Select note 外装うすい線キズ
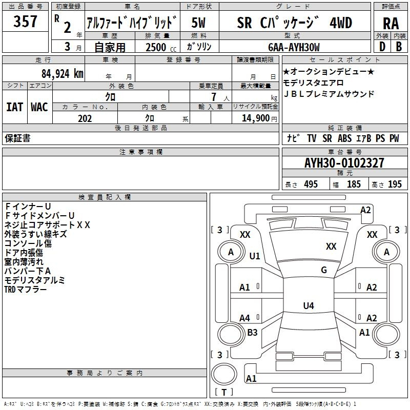Viewport: 410px width, 410px height. [x=35, y=234]
